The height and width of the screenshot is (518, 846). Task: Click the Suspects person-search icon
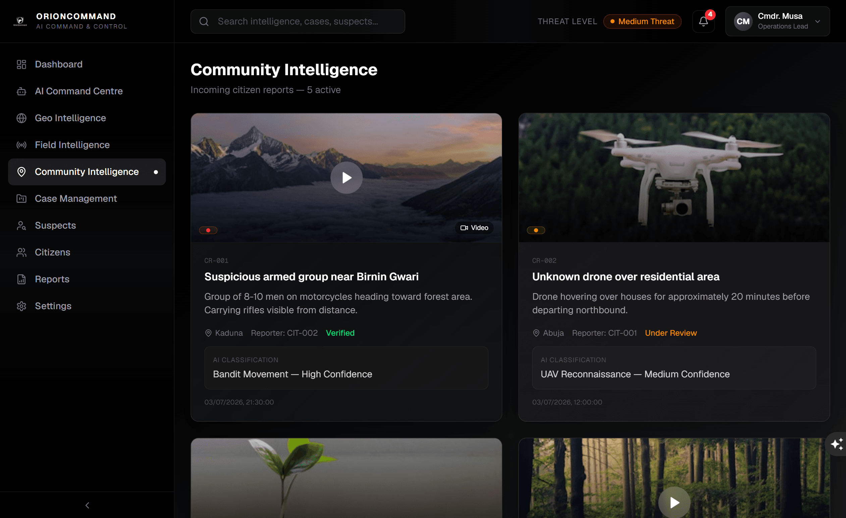(21, 225)
